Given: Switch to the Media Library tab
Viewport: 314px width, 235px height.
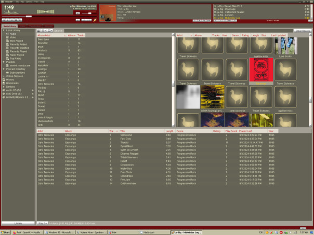Looking at the screenshot, I should tap(9, 26).
